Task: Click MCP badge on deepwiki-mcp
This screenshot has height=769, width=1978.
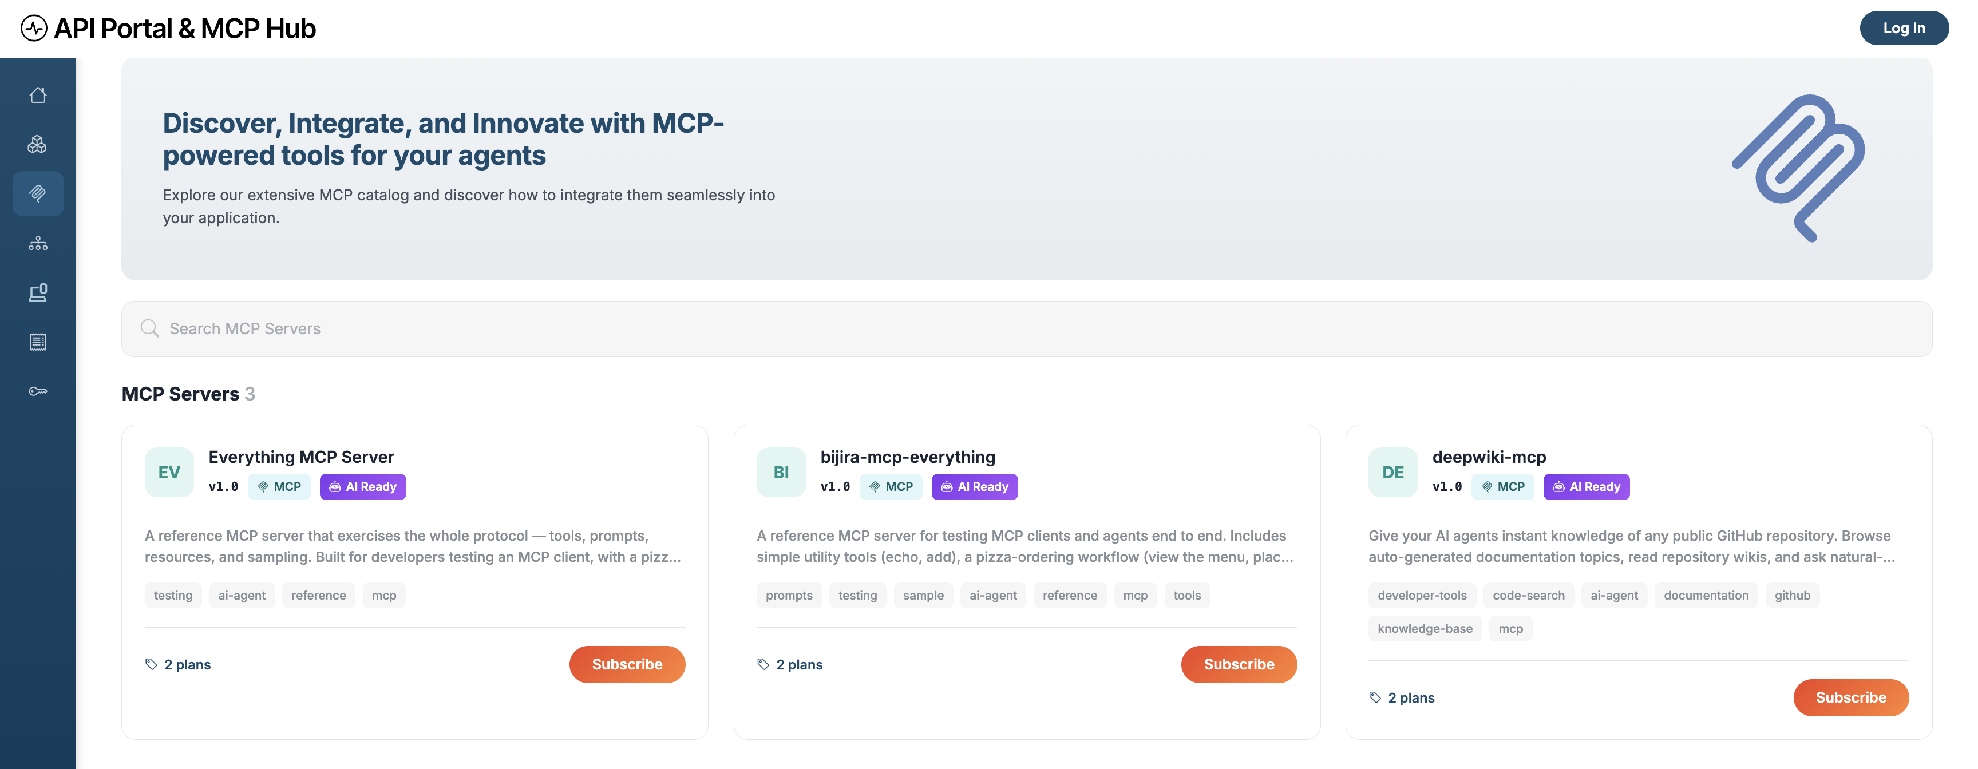Action: (1503, 486)
